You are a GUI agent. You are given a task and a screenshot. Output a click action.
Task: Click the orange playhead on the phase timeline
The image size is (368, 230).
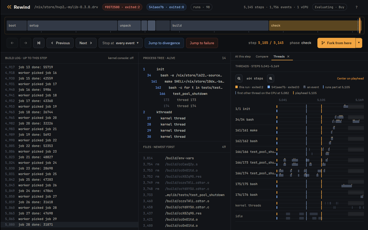360,26
